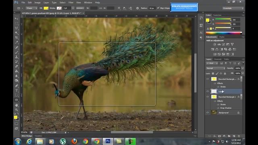Select the Crop tool
The width and height of the screenshot is (258, 145).
[x=17, y=38]
